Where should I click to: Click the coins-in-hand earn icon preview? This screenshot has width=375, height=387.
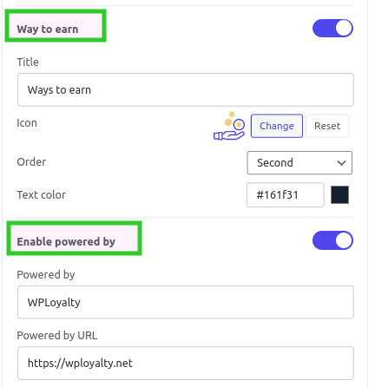[x=229, y=126]
